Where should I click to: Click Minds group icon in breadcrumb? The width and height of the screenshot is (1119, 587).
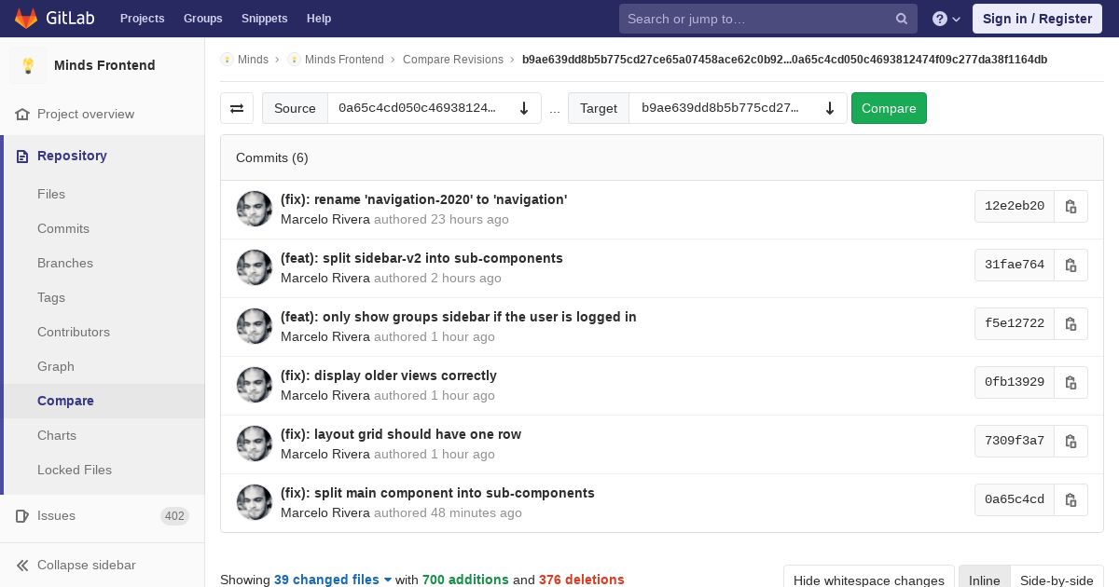pyautogui.click(x=227, y=60)
